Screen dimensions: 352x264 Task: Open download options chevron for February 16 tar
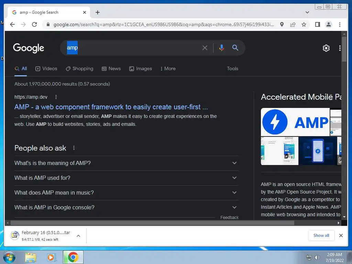[78, 236]
